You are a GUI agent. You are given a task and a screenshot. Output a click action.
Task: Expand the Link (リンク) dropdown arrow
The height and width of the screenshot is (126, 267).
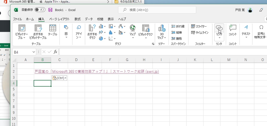[x=220, y=38]
